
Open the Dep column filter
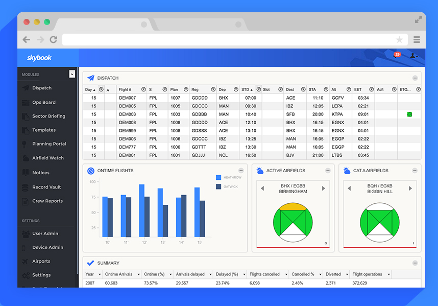coord(236,89)
